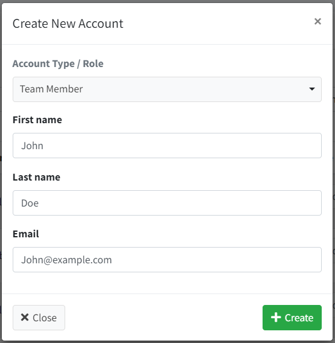Focus the Email field showing John@example.com
This screenshot has width=335, height=343.
[x=167, y=260]
